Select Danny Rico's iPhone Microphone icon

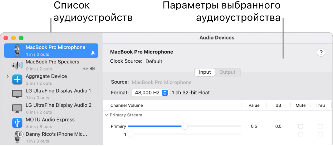[17, 137]
